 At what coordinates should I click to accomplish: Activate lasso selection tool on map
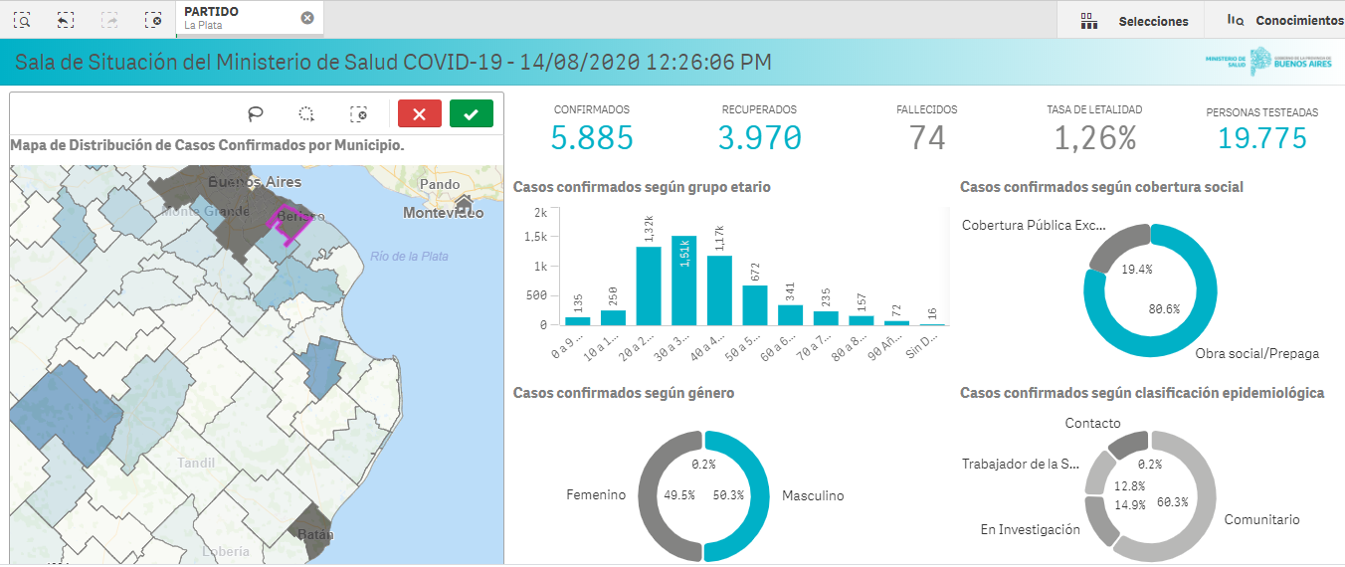pos(256,114)
